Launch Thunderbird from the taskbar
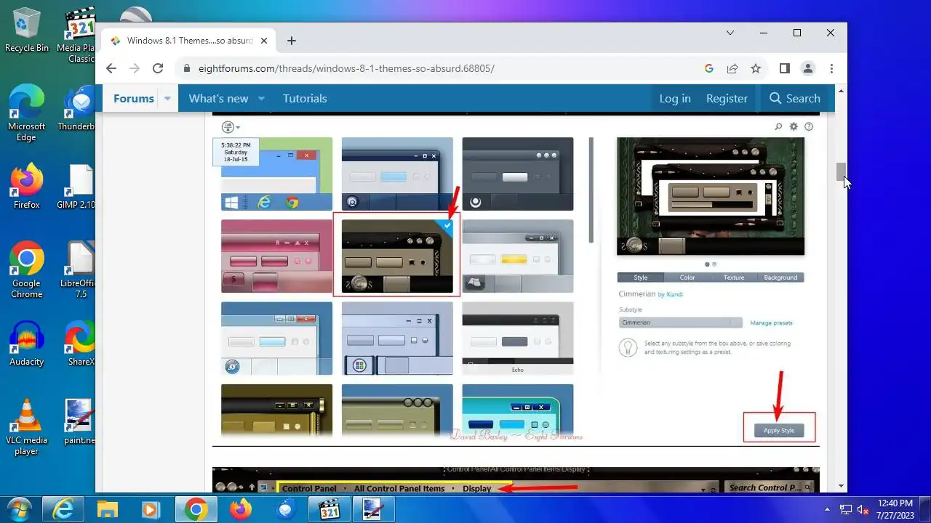The image size is (931, 523). click(284, 510)
